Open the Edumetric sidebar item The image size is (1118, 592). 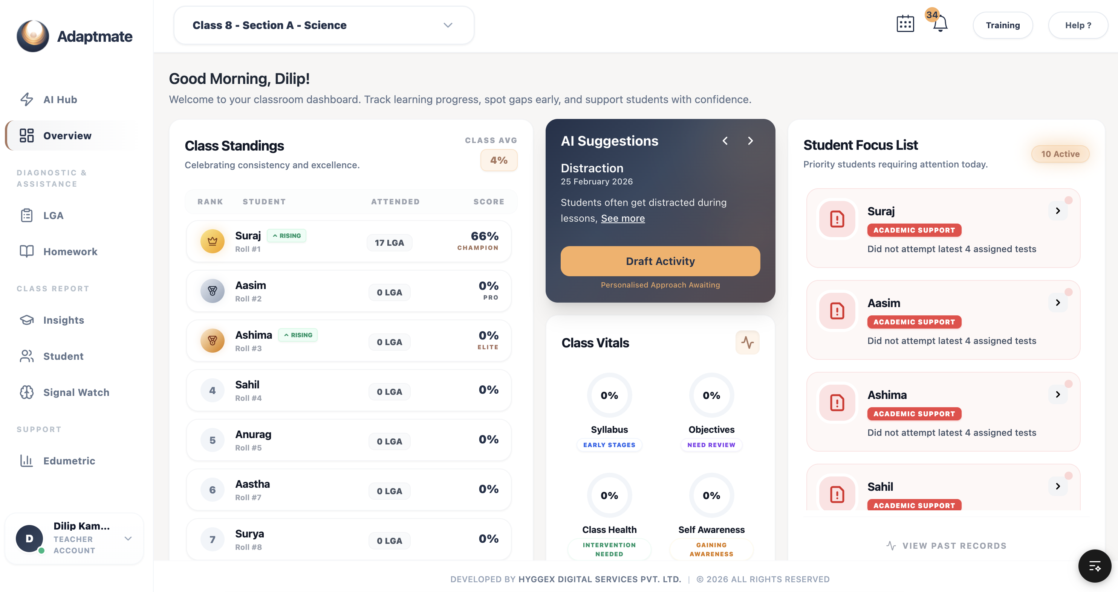coord(69,461)
